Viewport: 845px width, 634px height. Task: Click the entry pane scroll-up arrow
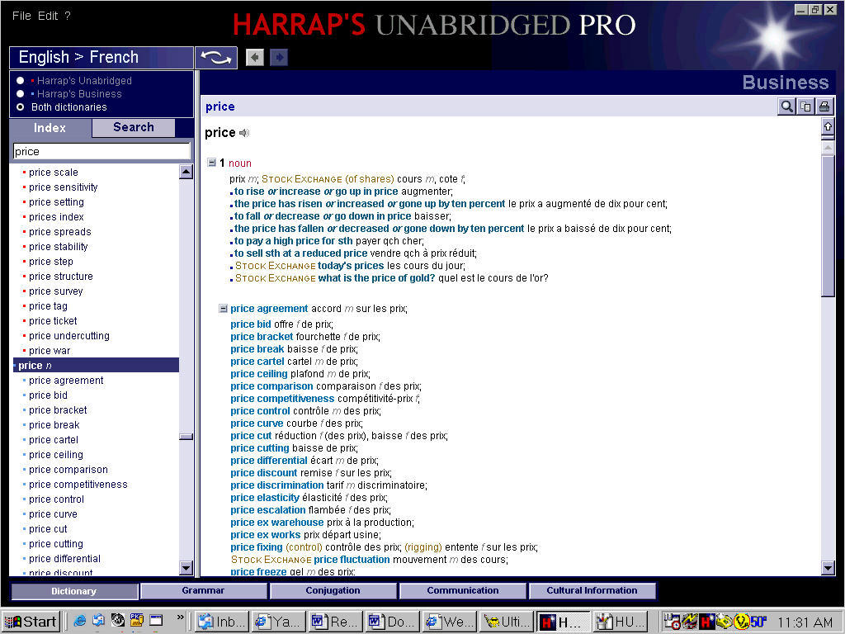point(828,146)
